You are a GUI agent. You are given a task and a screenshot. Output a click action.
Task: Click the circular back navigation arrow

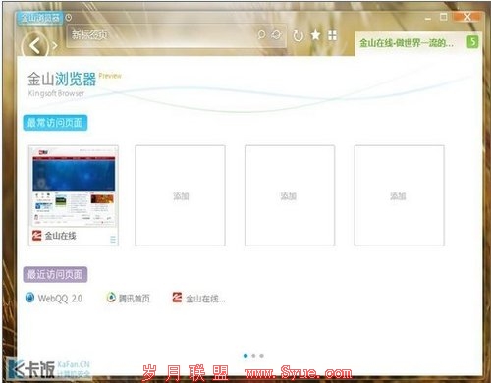point(35,46)
